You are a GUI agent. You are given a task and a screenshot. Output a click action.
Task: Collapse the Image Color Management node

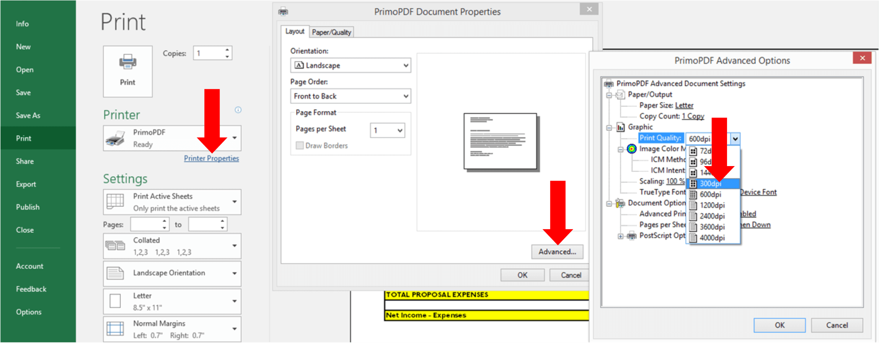click(620, 149)
